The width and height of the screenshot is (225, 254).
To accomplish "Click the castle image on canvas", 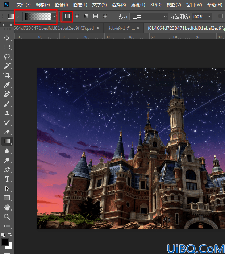I will click(131, 149).
